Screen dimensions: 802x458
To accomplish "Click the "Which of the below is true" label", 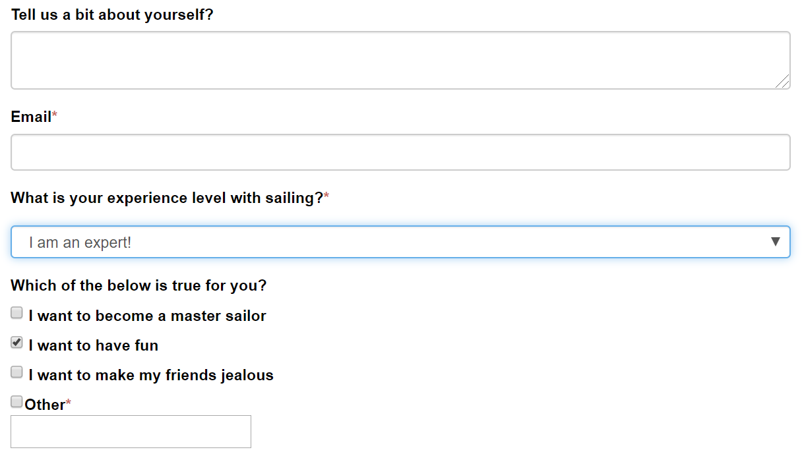I will (139, 285).
